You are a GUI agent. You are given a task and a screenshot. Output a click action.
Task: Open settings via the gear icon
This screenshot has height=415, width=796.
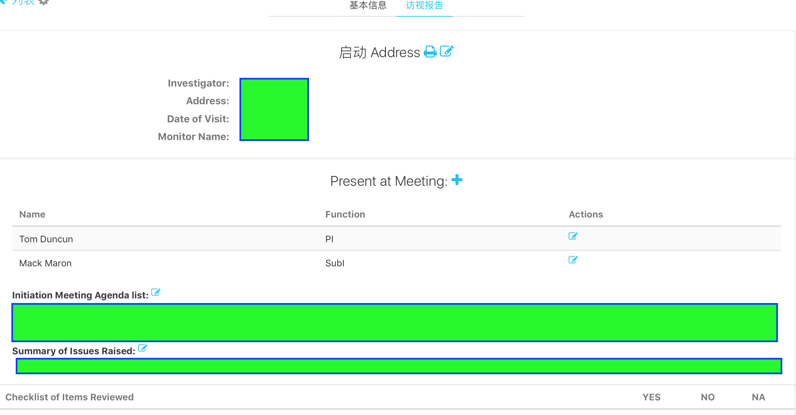point(44,2)
